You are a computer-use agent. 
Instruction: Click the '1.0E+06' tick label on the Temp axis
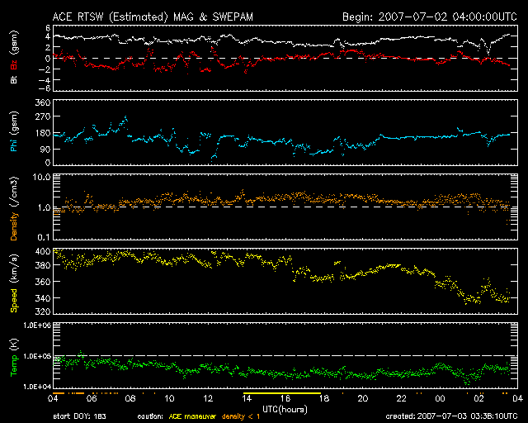pyautogui.click(x=37, y=326)
